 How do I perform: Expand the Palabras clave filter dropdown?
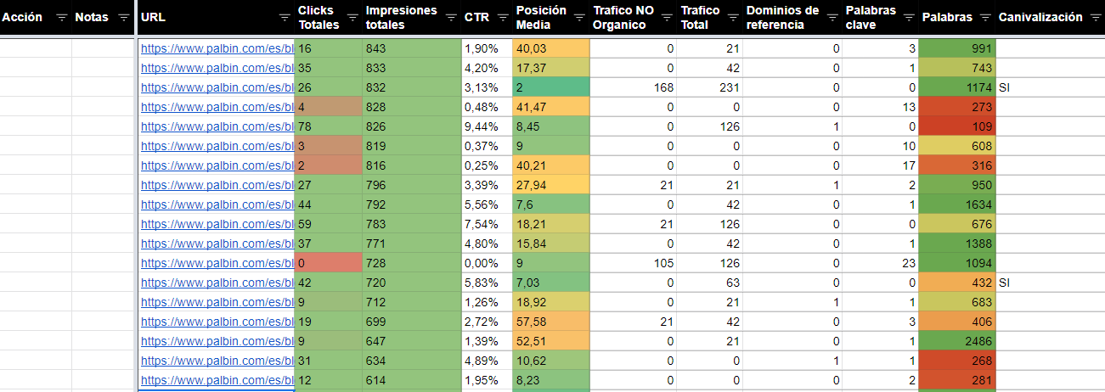(909, 18)
